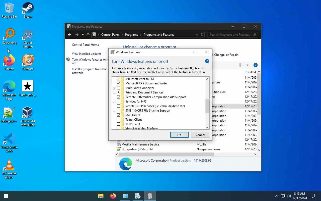Click Programs and Features breadcrumb segment
The height and width of the screenshot is (201, 321).
[x=159, y=35]
